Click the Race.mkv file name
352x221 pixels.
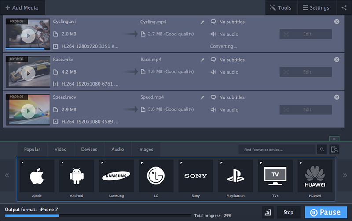[63, 60]
